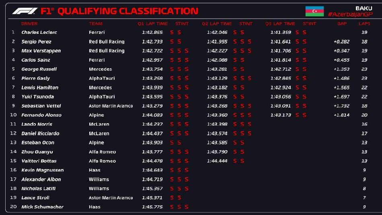The image size is (382, 215).
Task: Click the F1 logo in the header
Action: click(25, 11)
